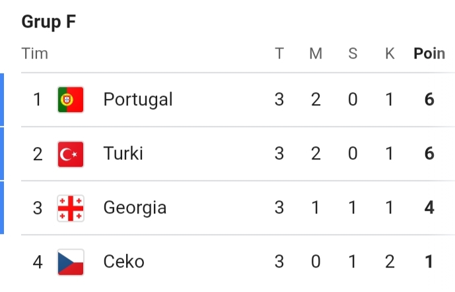Click the M column header
Screen dimensions: 455x292
coord(316,53)
